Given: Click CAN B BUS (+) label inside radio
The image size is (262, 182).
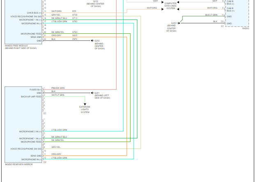Looking at the screenshot, I should (231, 9).
